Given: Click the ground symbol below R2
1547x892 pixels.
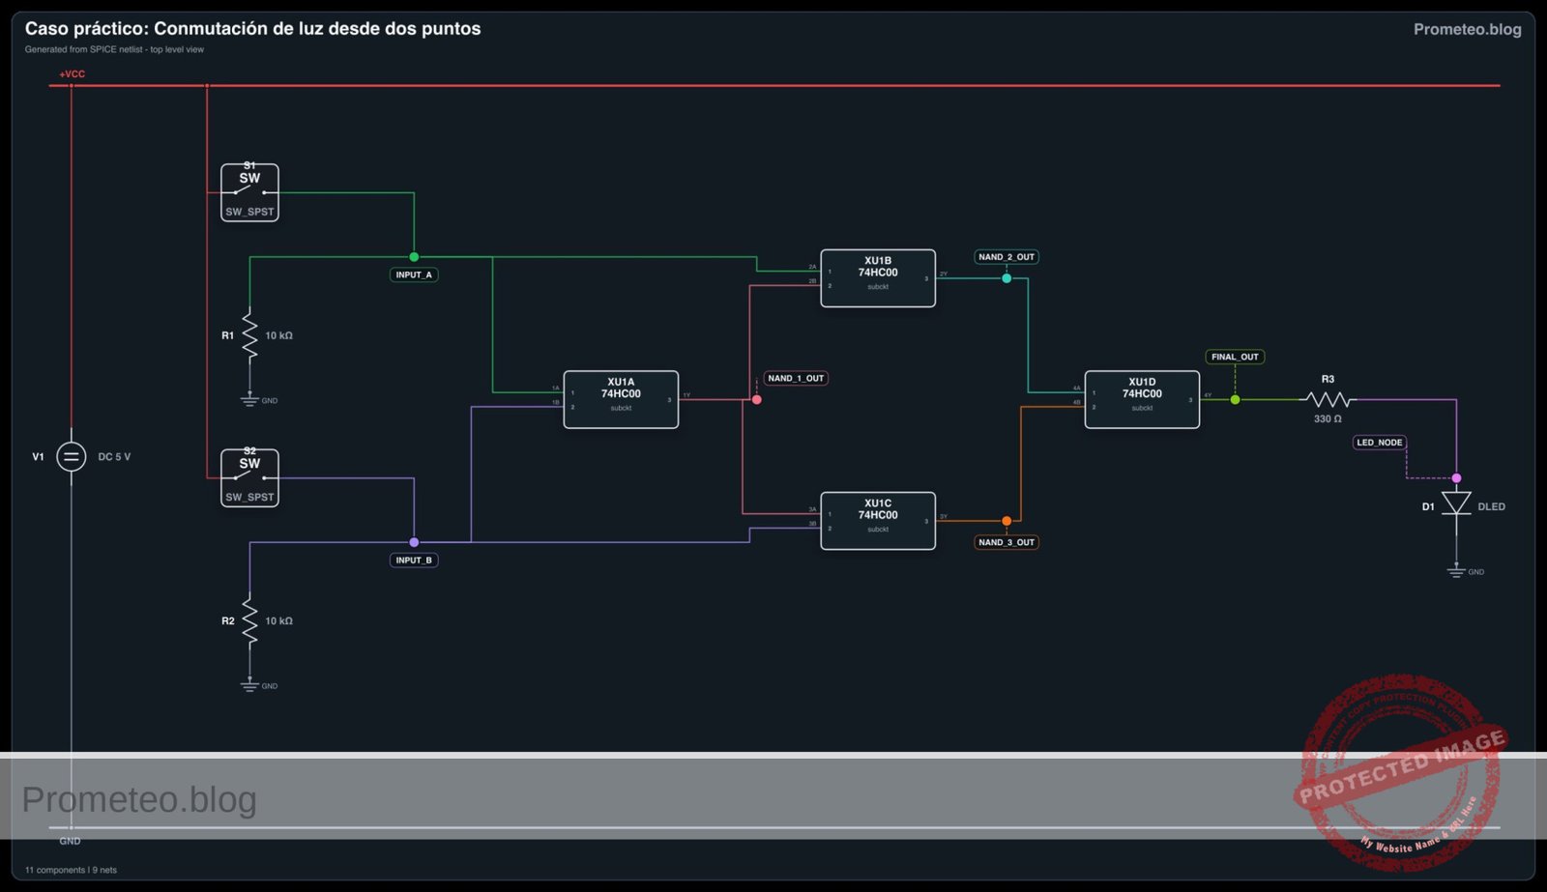Looking at the screenshot, I should (249, 684).
